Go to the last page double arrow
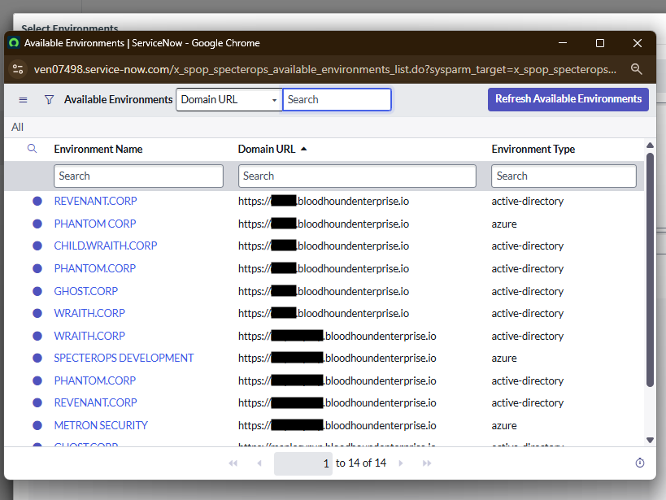666x500 pixels. click(427, 463)
